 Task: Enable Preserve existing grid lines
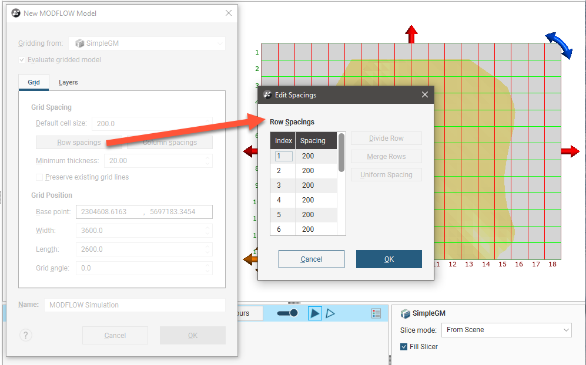pos(39,177)
